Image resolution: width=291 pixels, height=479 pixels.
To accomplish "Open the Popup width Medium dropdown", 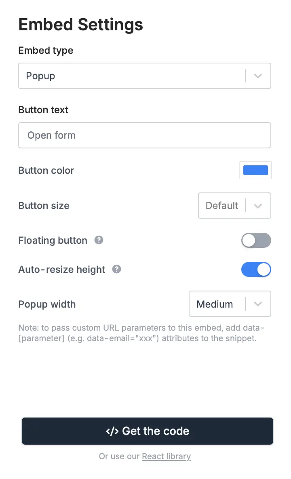I will tap(230, 304).
